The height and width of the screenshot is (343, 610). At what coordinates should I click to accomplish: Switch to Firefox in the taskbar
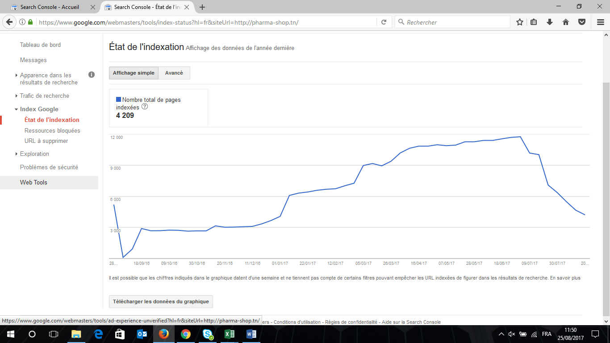point(164,334)
